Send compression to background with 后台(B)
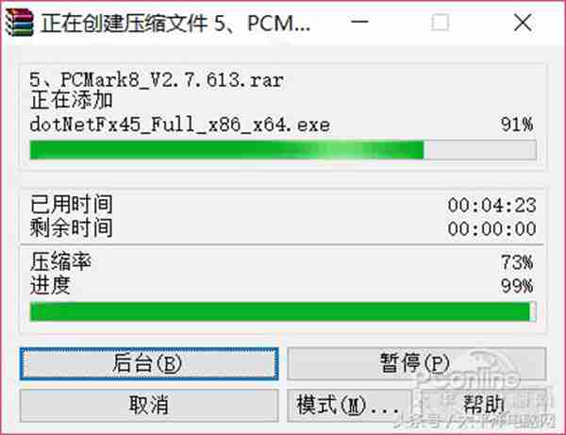Image resolution: width=566 pixels, height=435 pixels. 149,363
